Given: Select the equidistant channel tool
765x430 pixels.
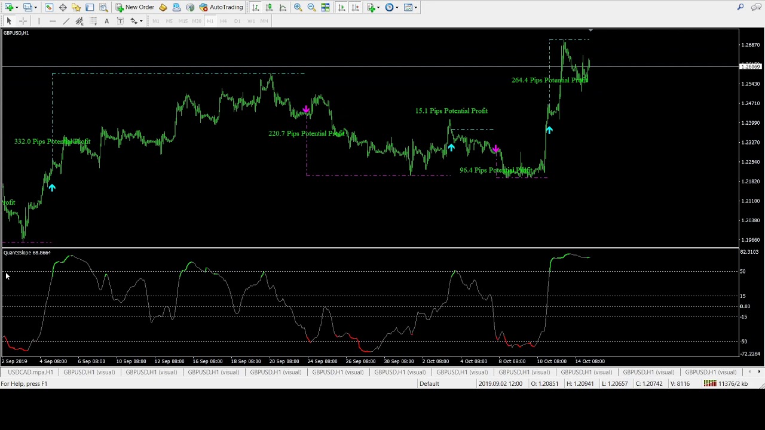Looking at the screenshot, I should pyautogui.click(x=79, y=21).
